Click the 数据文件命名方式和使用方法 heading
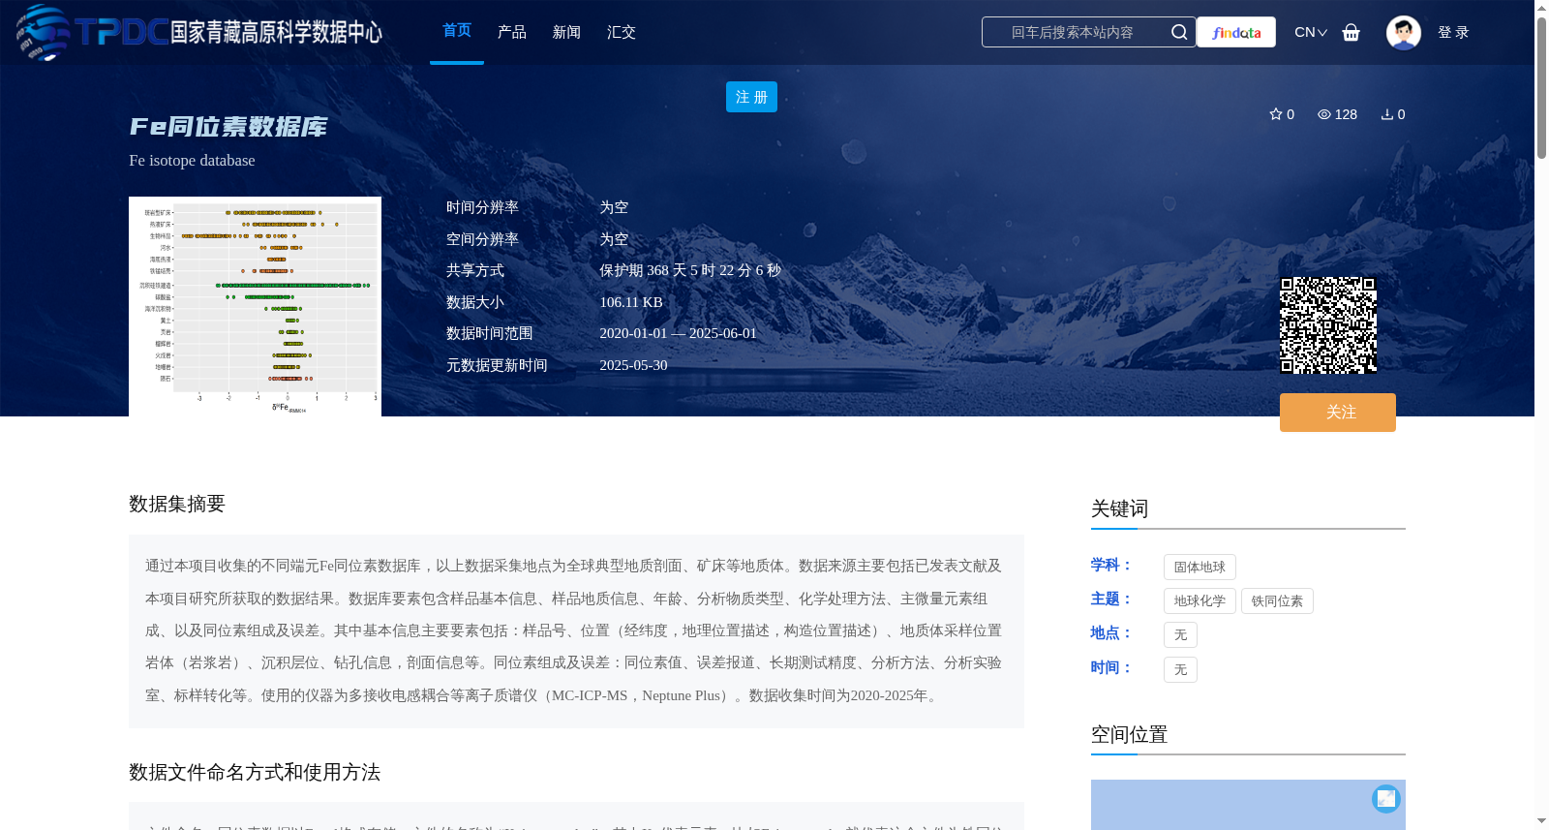The height and width of the screenshot is (830, 1549). pos(255,772)
